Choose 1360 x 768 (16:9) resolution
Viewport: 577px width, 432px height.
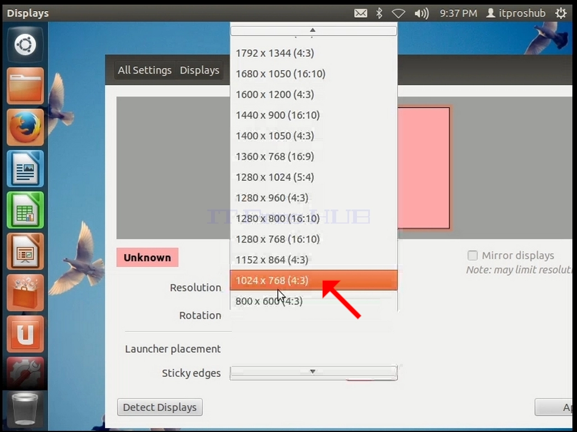coord(314,156)
